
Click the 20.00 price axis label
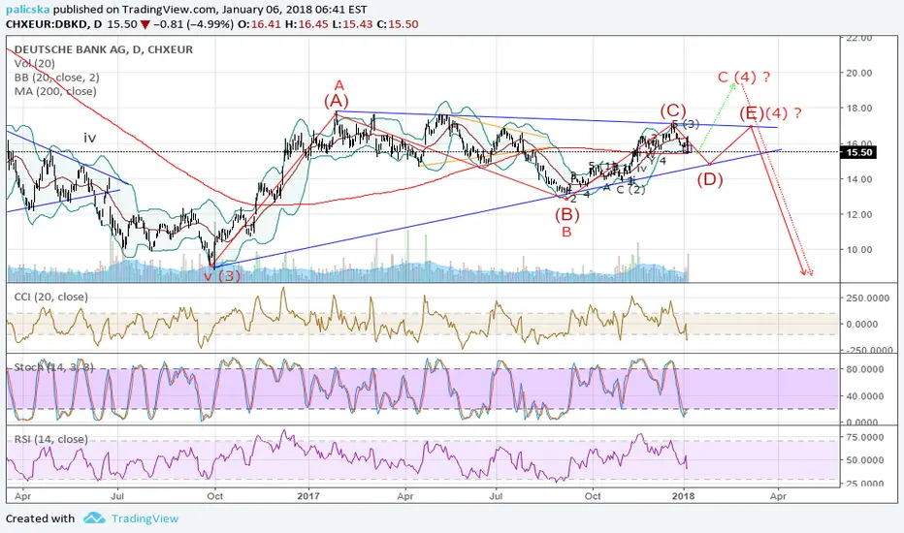coord(859,73)
